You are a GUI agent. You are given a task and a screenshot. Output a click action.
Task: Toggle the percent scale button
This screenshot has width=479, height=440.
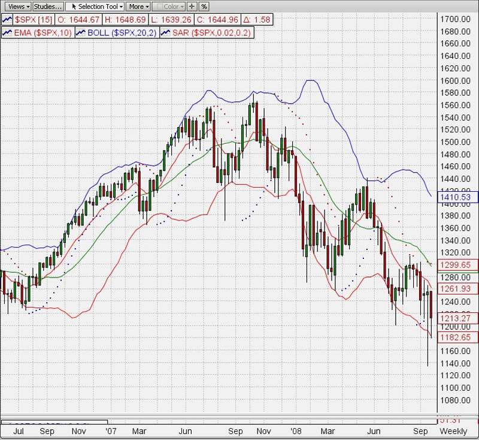pyautogui.click(x=204, y=7)
